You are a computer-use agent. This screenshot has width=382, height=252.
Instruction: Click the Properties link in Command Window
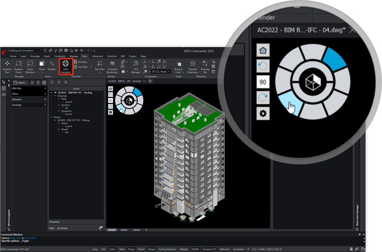point(30,238)
